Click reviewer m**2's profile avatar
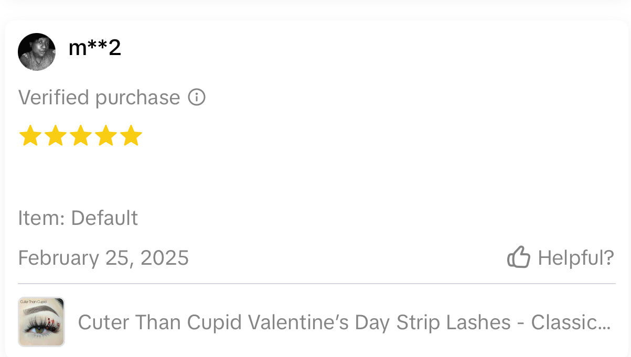 [x=37, y=52]
